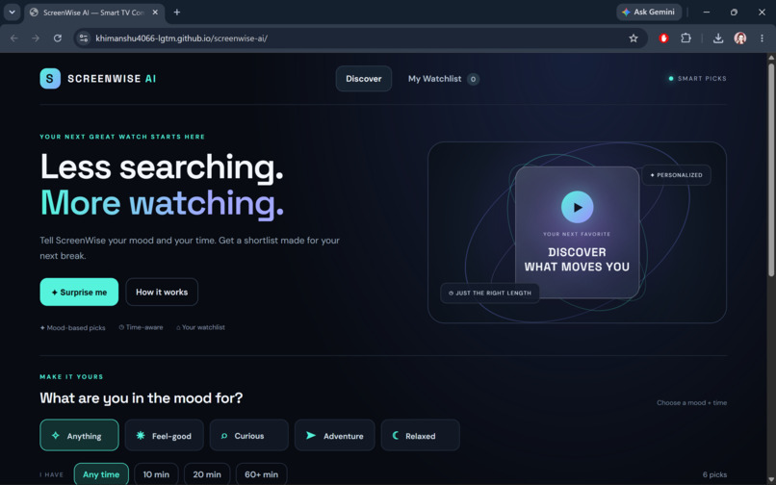Go forward in browser history
776x485 pixels.
[36, 38]
